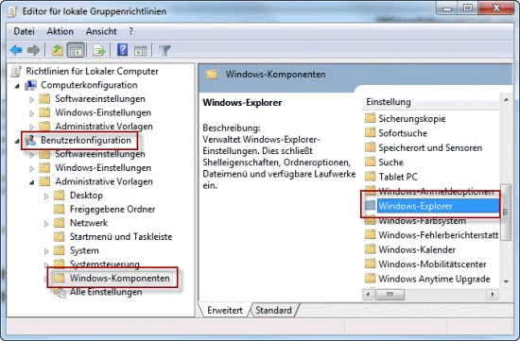Select Startmenü und Taskleiste in tree
This screenshot has width=520, height=341.
[x=121, y=236]
